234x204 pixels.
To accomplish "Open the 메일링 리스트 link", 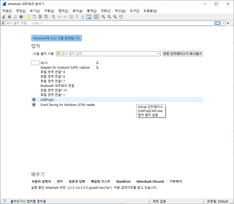I will coord(101,181).
